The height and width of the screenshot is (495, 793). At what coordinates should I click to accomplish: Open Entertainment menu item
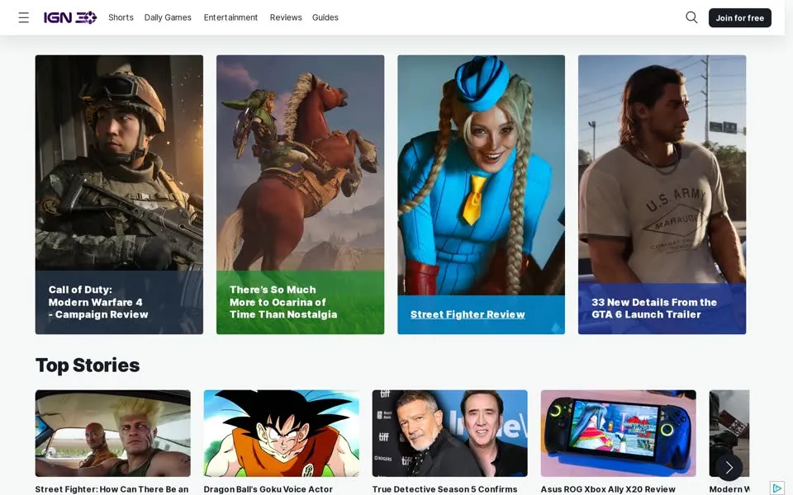(230, 17)
